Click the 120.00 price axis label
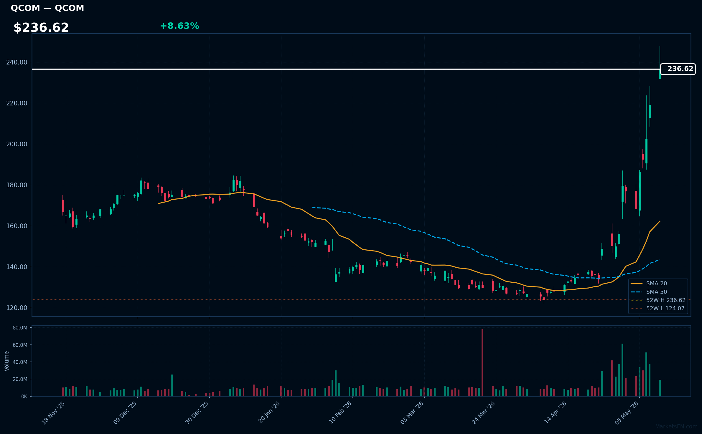Viewport: 702px width, 434px height. pos(17,308)
